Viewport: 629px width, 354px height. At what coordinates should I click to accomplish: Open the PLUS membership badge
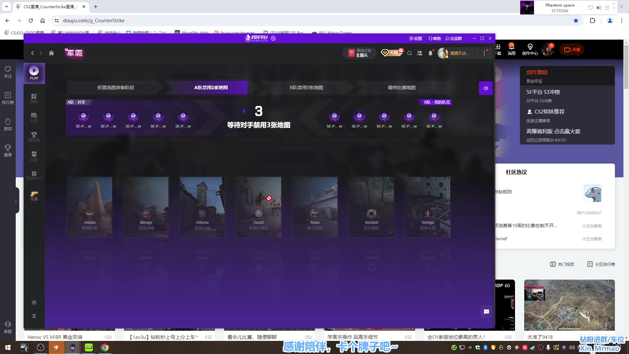point(392,52)
